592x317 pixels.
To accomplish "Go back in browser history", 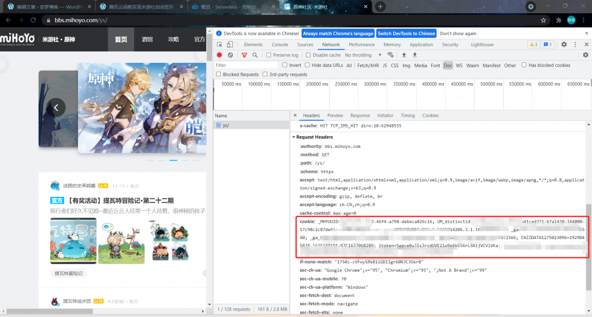I will [x=9, y=20].
